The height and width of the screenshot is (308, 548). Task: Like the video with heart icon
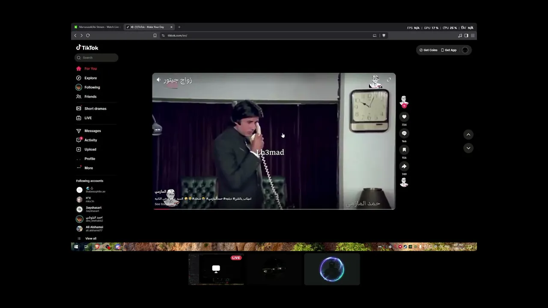(404, 117)
